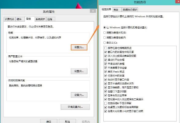Open 设置(S)... button in 性能 section

click(79, 47)
